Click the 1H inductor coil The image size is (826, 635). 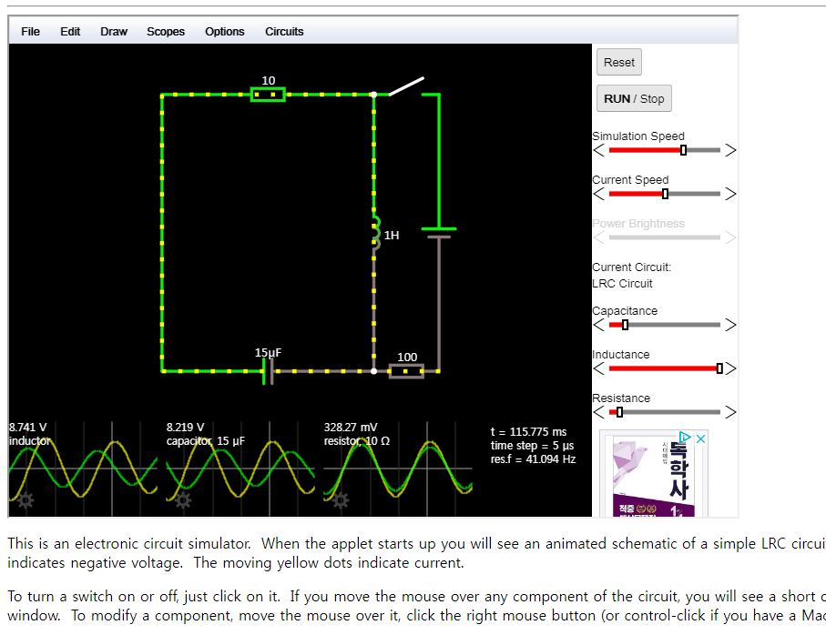pos(376,233)
